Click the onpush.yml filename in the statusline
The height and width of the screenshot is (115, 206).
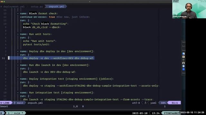35,103
